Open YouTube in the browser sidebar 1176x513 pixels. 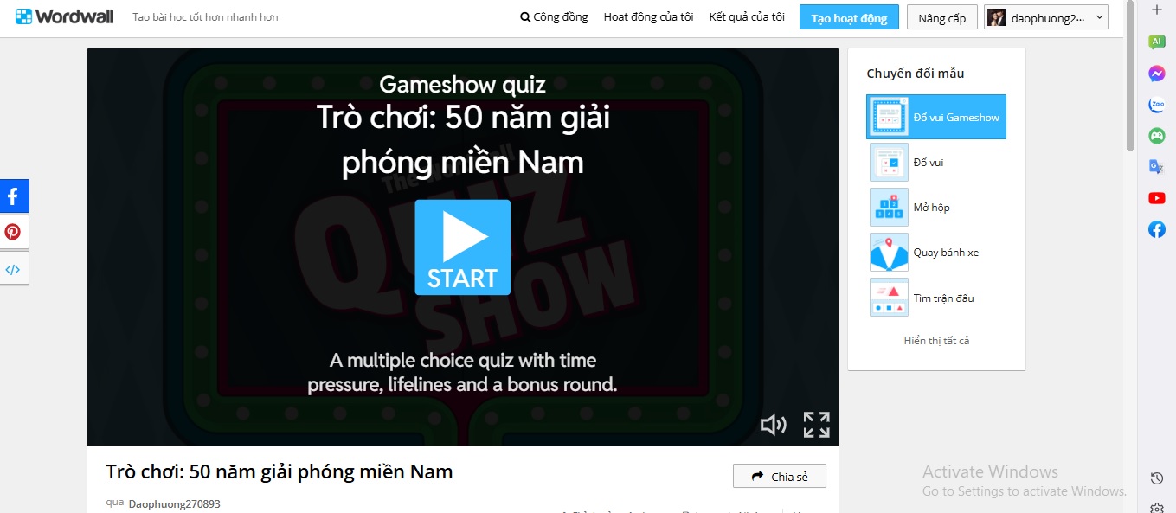click(x=1157, y=198)
